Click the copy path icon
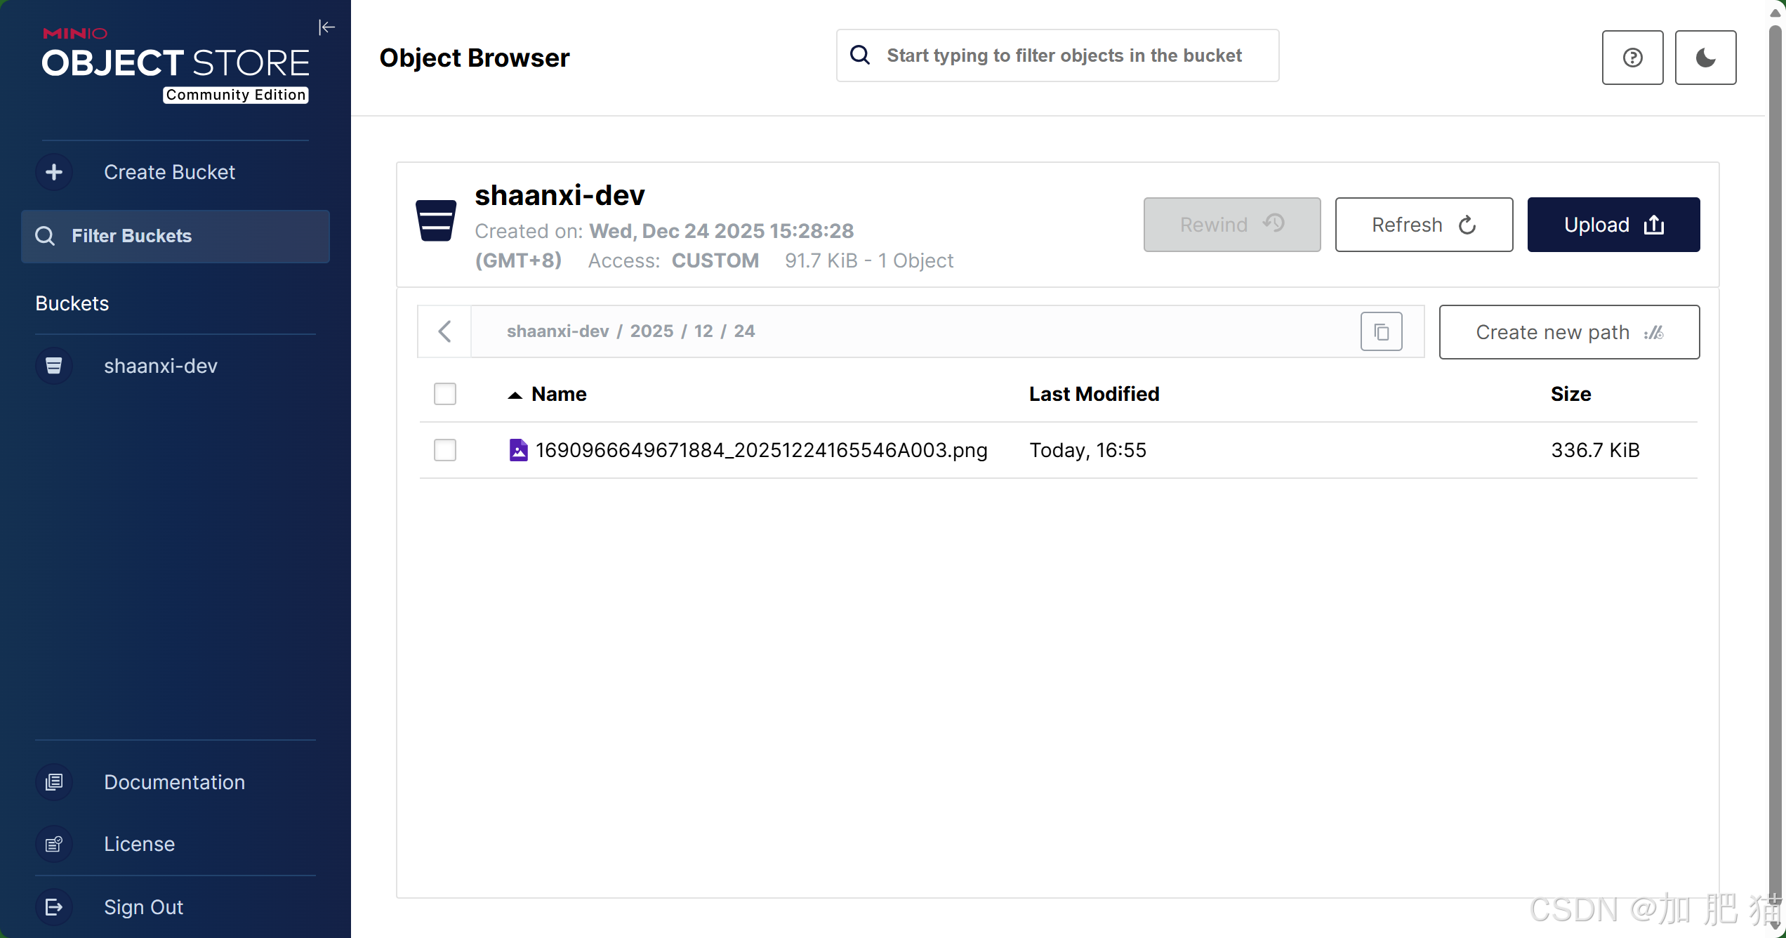The height and width of the screenshot is (938, 1786). pos(1381,331)
